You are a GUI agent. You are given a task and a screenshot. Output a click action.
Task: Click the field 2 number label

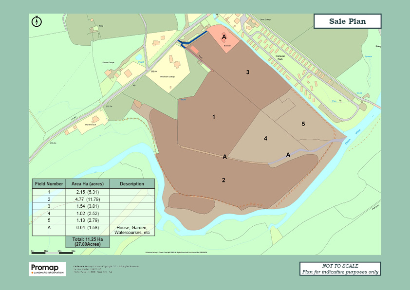tap(224, 180)
